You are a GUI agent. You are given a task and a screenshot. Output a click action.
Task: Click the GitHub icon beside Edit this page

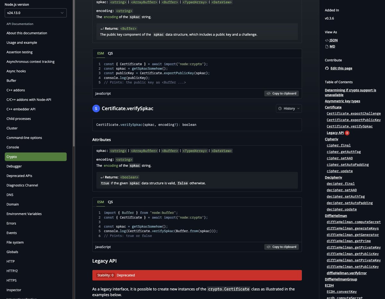(x=327, y=68)
